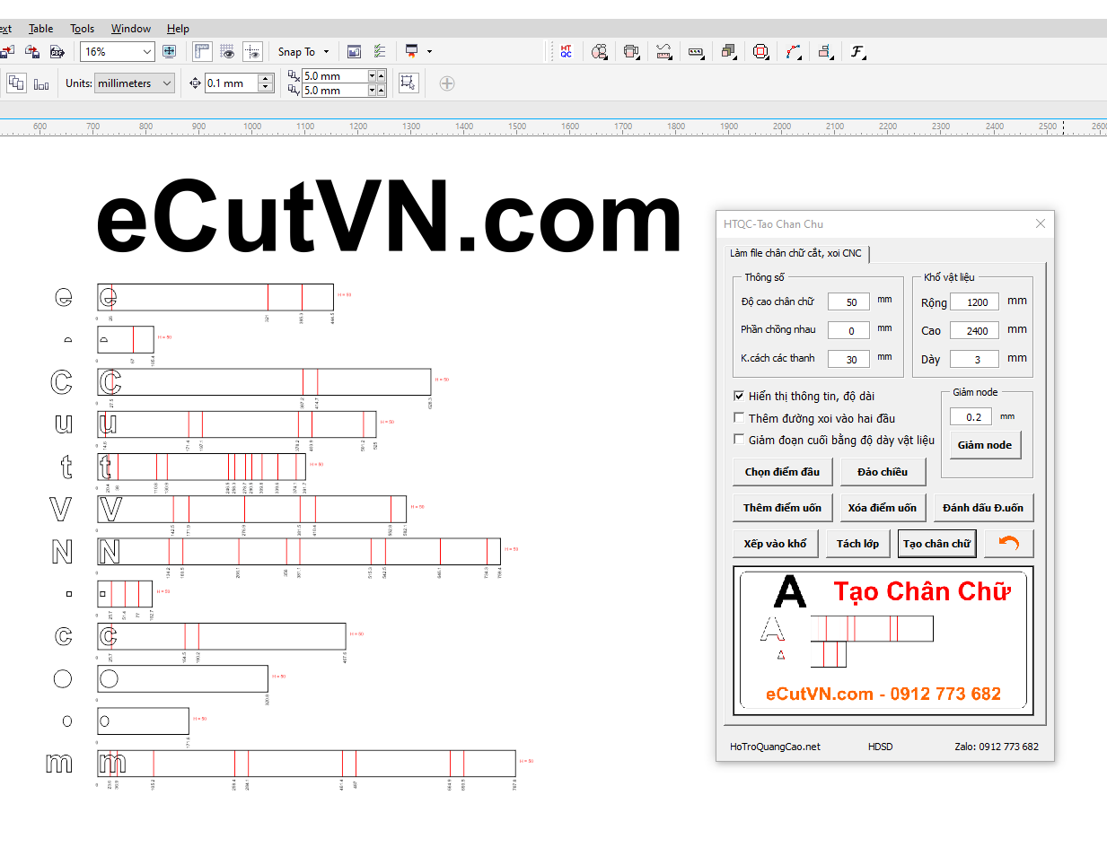Viewport: 1107px width, 865px height.
Task: Click the duplicate distance Y 5.0 mm field
Action: click(335, 90)
